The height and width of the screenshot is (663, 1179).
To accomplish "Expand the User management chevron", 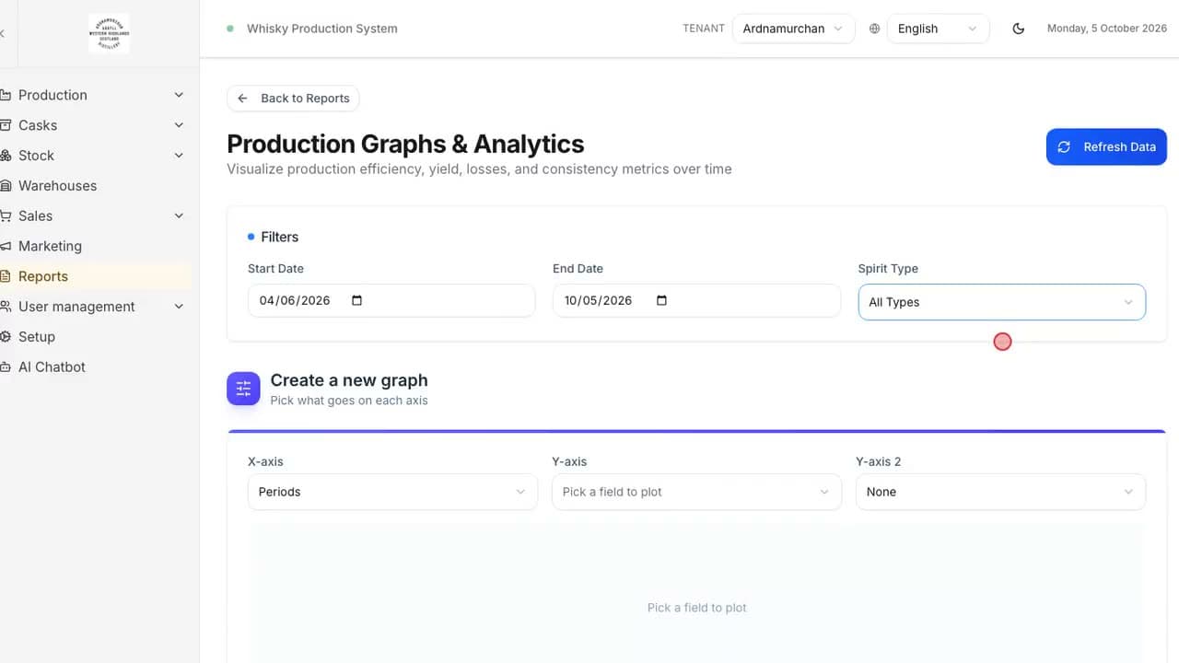I will [x=179, y=307].
